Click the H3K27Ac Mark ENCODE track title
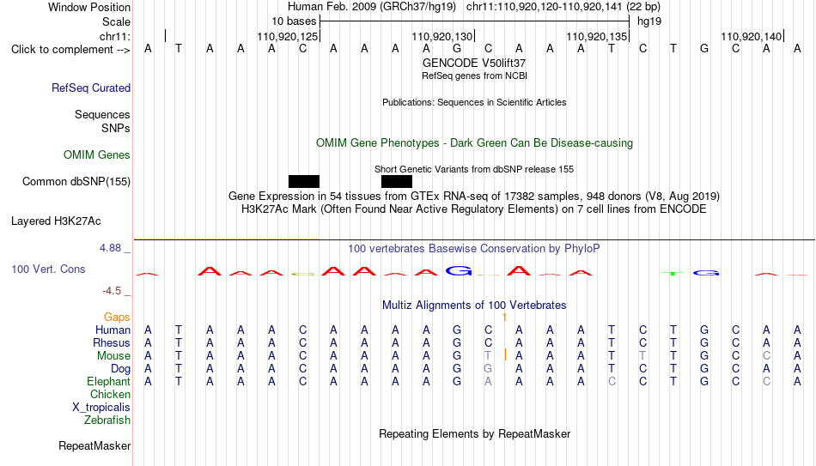This screenshot has width=816, height=466. [x=474, y=209]
